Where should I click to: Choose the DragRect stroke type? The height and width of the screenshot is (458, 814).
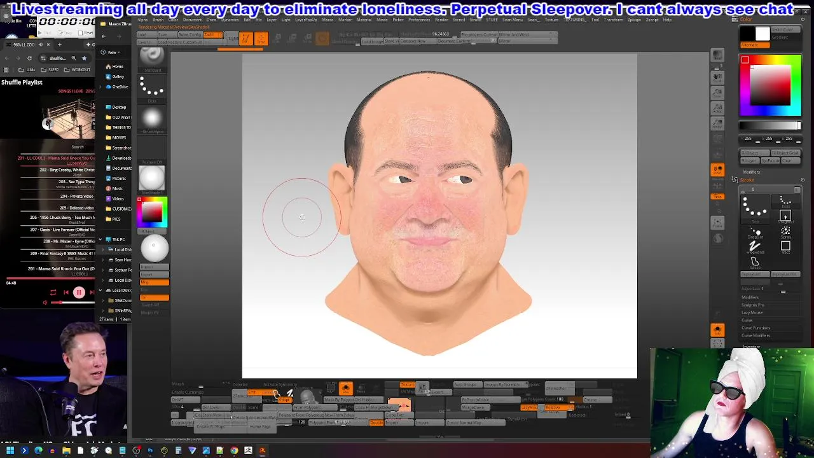[785, 216]
